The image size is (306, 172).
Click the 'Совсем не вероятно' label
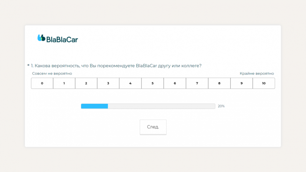[52, 73]
